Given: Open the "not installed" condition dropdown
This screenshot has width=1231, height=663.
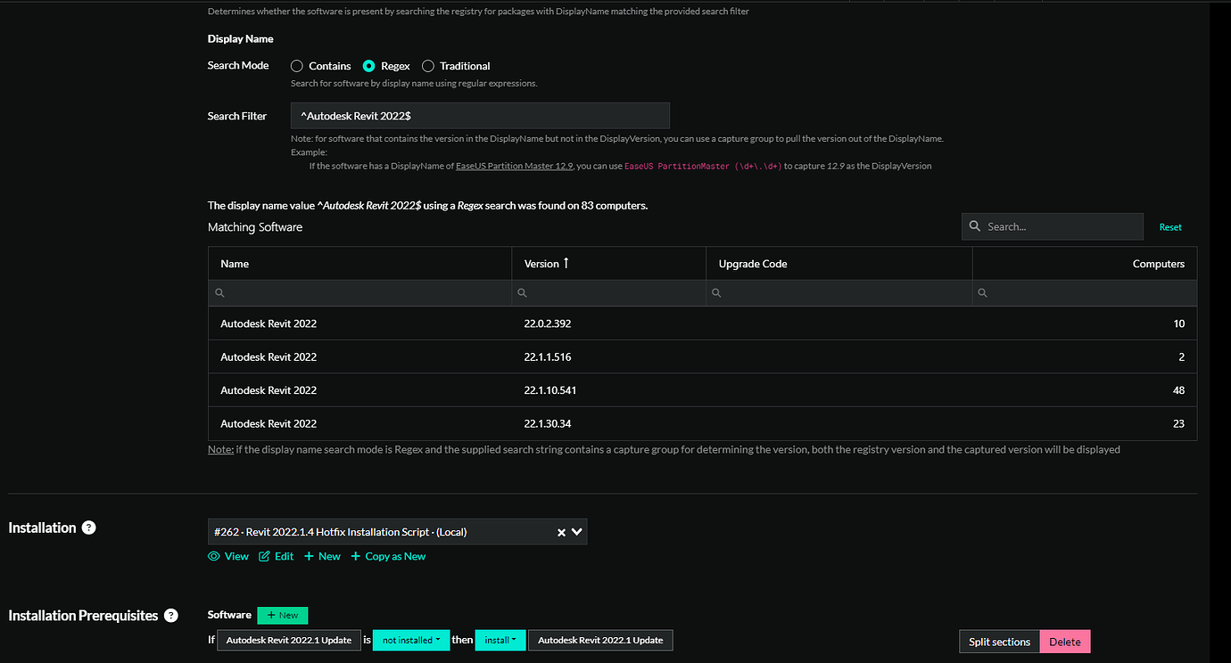Looking at the screenshot, I should (411, 640).
